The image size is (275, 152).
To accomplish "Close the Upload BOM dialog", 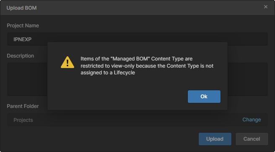I will coord(266,7).
